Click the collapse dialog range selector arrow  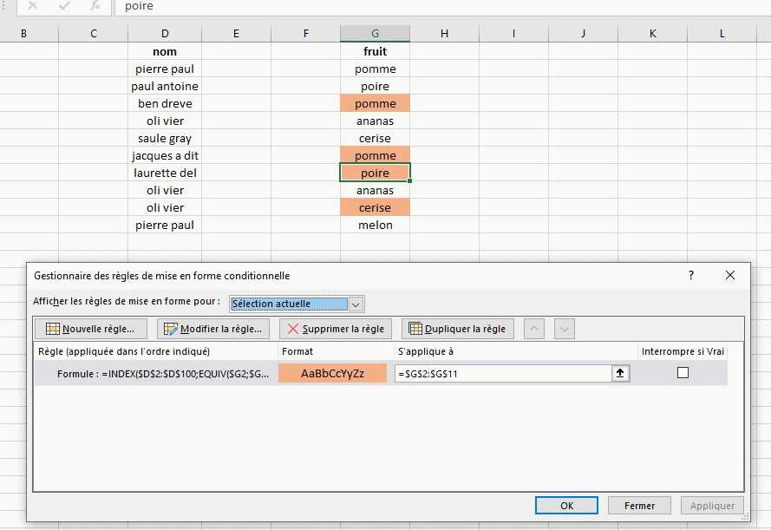(x=620, y=373)
